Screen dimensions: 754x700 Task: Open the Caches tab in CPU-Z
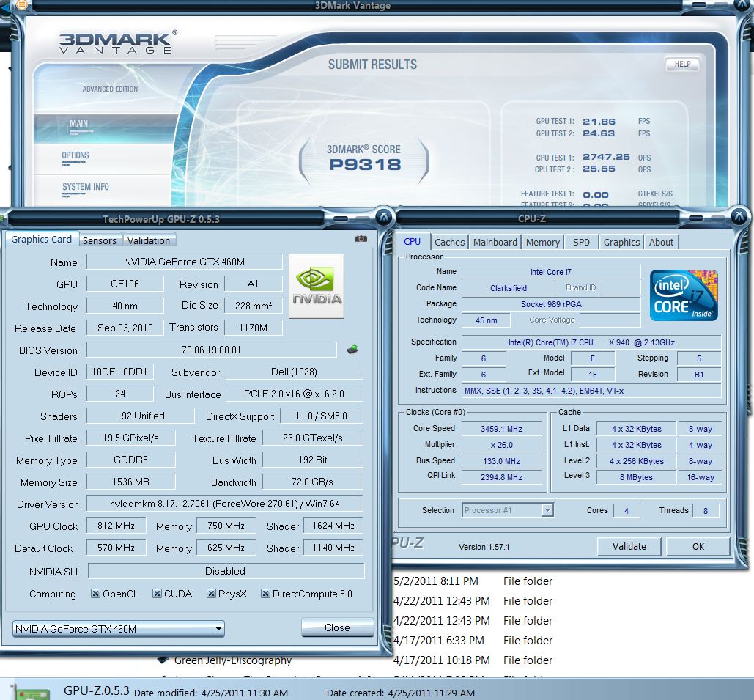coord(450,242)
